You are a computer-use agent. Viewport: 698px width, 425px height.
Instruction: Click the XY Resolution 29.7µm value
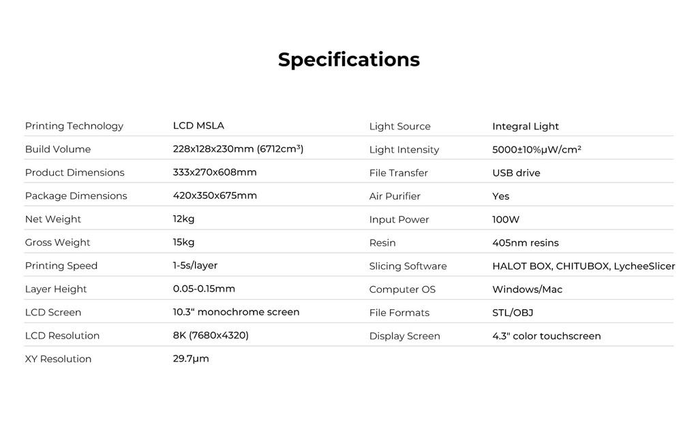pyautogui.click(x=191, y=359)
